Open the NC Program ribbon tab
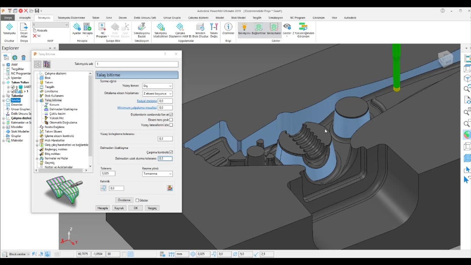The height and width of the screenshot is (265, 471). 298,18
